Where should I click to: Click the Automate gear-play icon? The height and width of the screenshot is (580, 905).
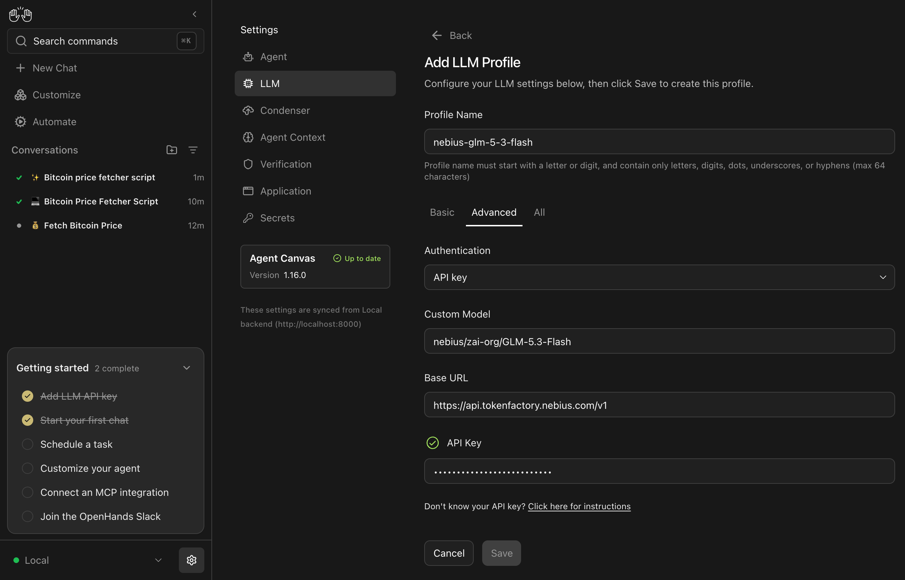coord(21,122)
